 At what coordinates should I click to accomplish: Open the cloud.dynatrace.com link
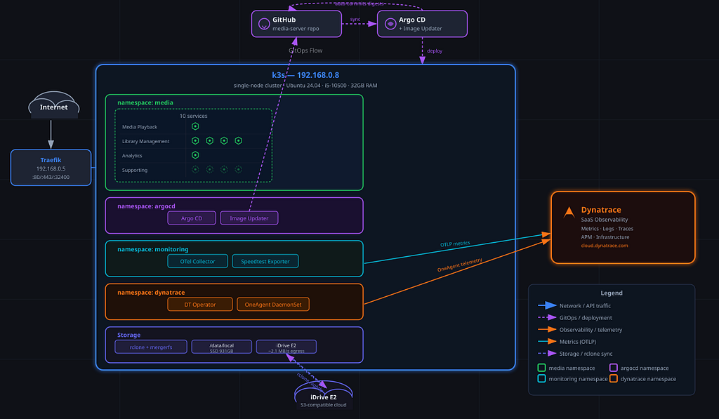[605, 246]
